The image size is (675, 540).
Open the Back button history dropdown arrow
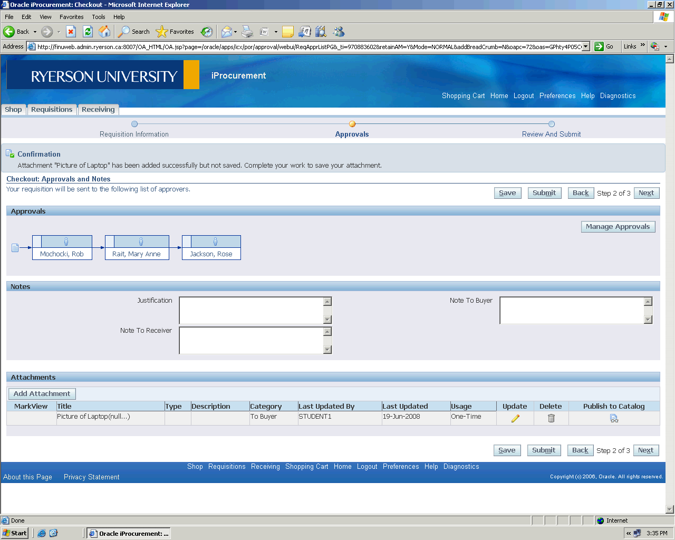click(x=35, y=32)
